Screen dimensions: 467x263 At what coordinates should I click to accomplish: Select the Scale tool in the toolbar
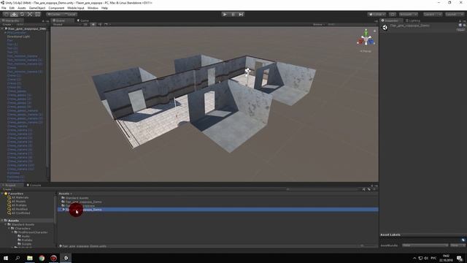[x=30, y=15]
